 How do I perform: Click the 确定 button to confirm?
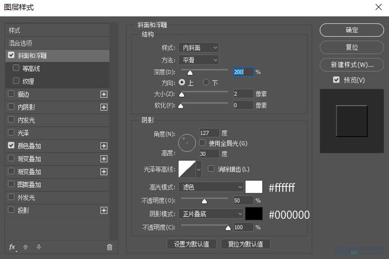click(x=351, y=30)
